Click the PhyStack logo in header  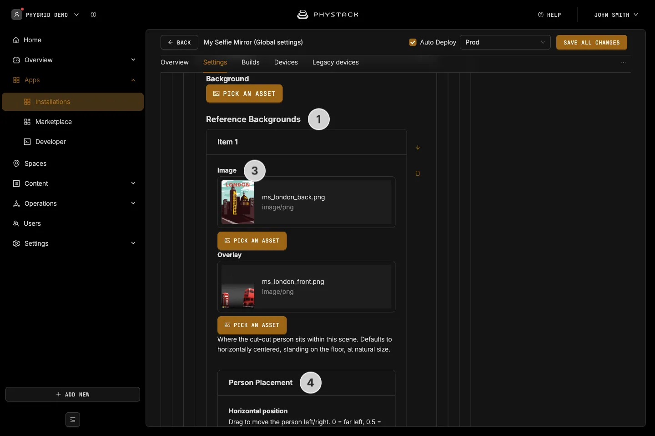327,15
